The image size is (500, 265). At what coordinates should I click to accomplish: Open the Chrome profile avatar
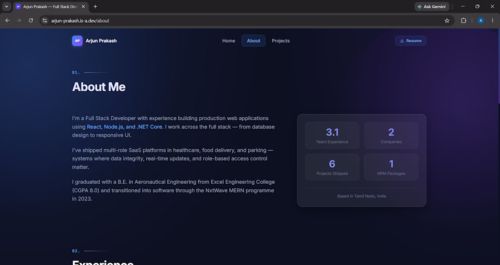click(x=480, y=20)
